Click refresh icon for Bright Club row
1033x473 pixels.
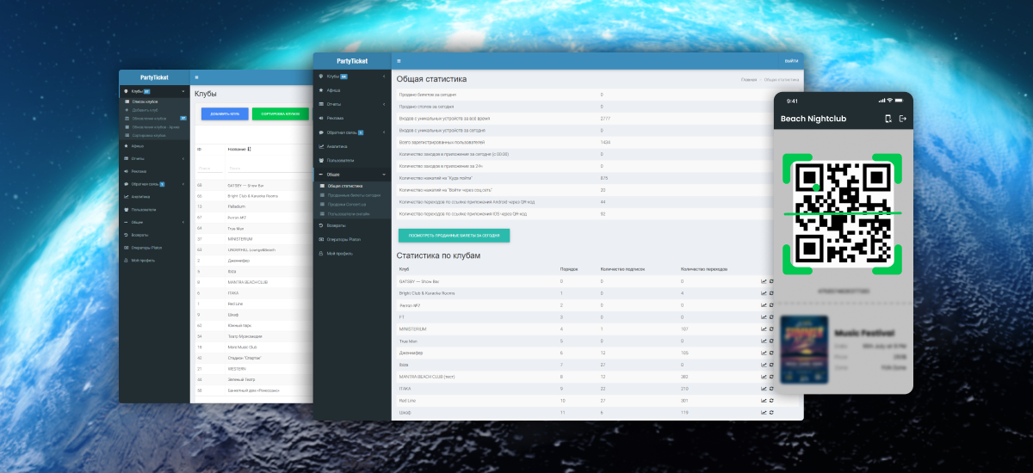tap(771, 293)
